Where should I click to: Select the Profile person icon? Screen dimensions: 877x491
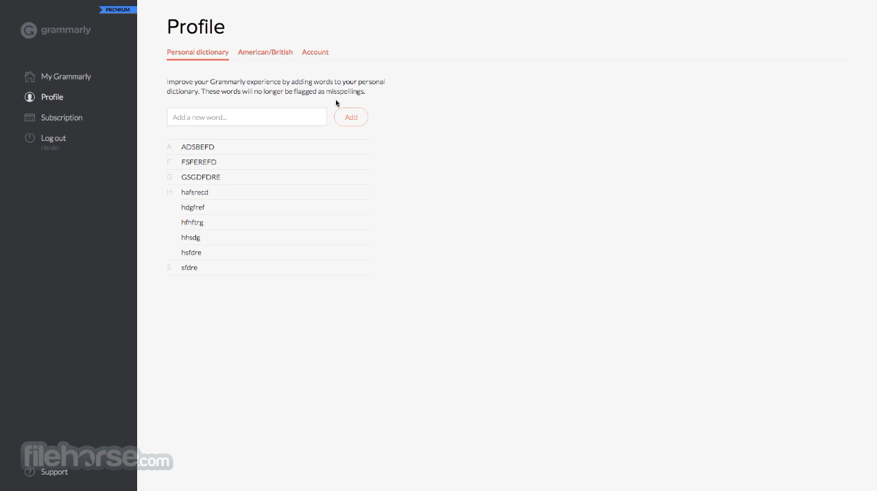point(29,97)
